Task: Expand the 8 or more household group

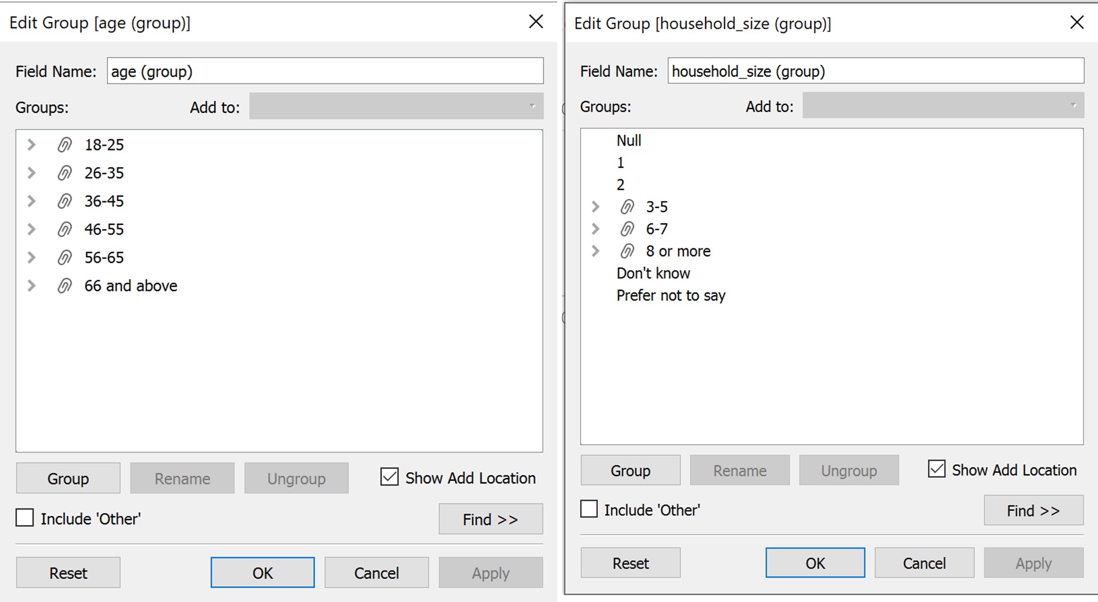Action: tap(596, 251)
